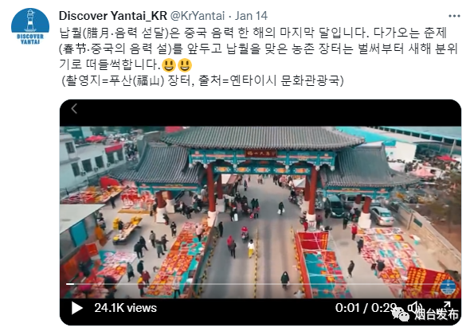This screenshot has height=335, width=474.
Task: Open the Discover Yantai_KR display name
Action: point(113,16)
